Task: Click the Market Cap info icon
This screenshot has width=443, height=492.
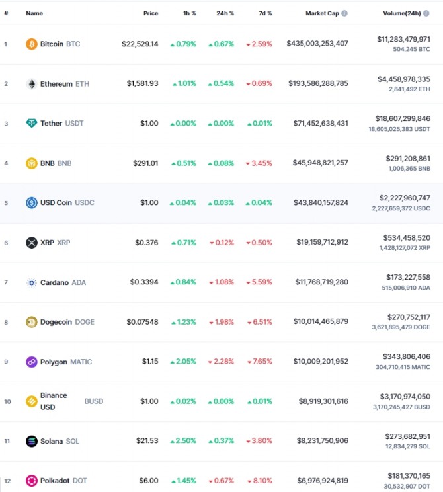Action: pos(344,13)
